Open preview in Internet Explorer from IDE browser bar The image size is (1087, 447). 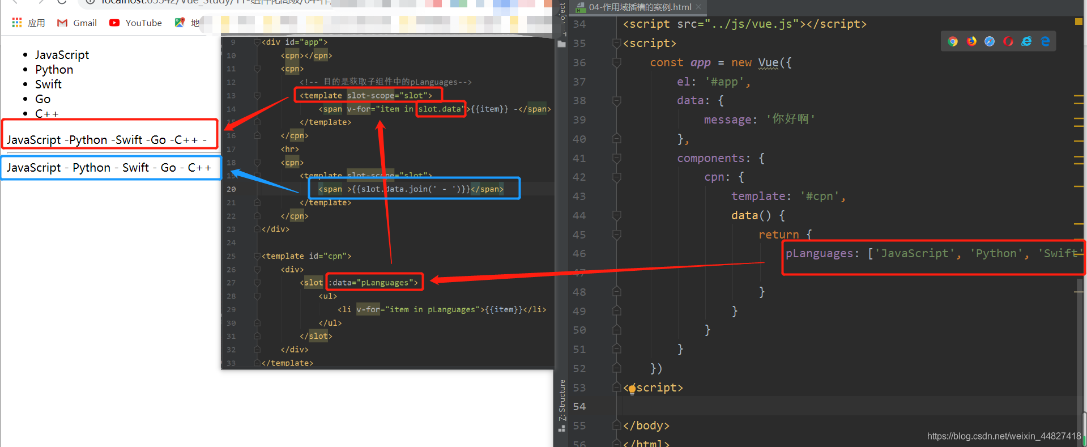click(1026, 41)
